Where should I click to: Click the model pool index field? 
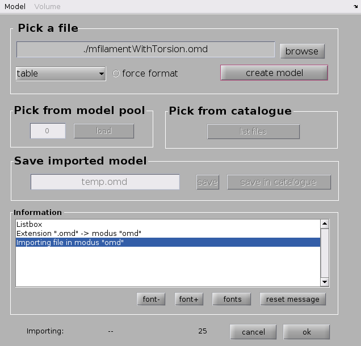(x=48, y=131)
